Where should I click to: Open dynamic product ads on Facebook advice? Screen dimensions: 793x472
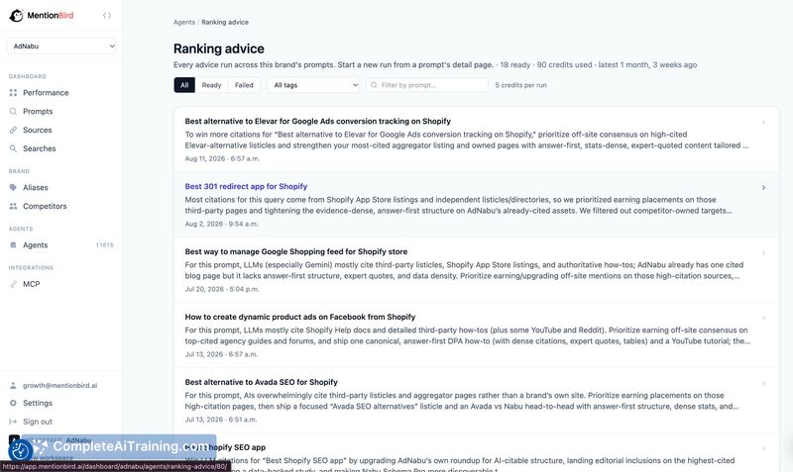[x=300, y=317]
